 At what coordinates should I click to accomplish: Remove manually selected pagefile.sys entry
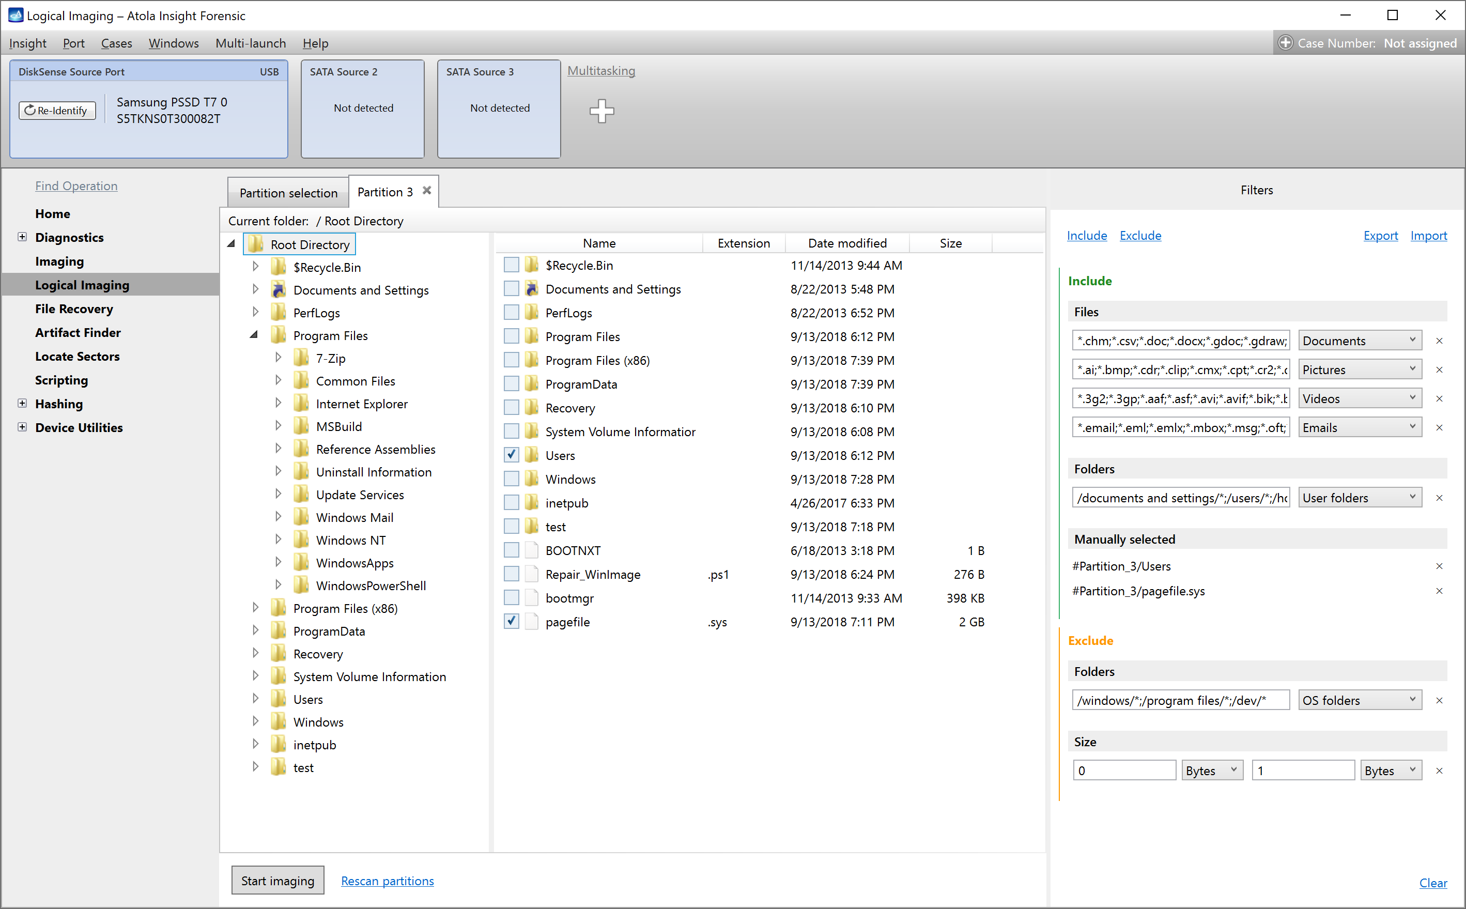(x=1440, y=591)
